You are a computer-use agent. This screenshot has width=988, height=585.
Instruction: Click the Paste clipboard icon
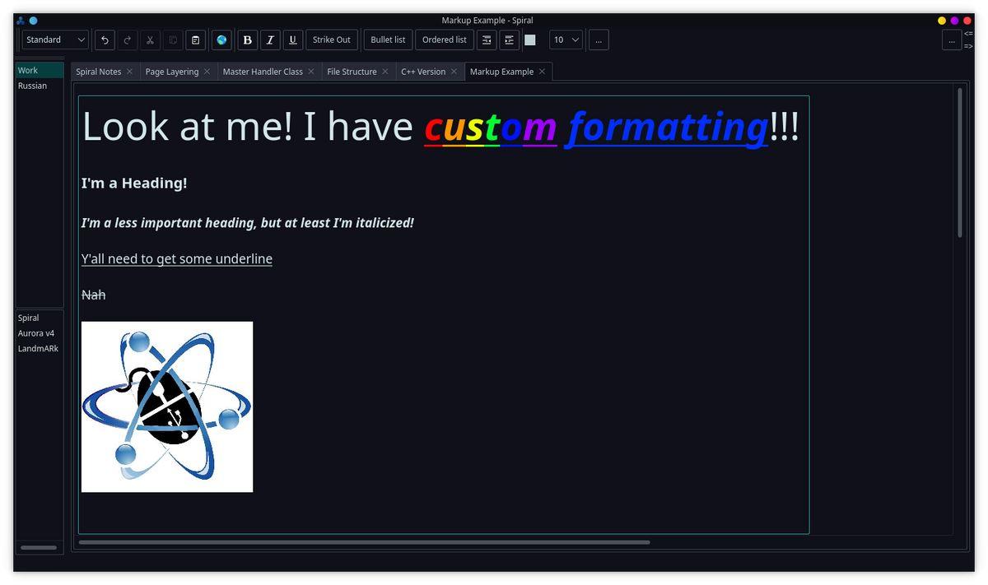[x=195, y=39]
